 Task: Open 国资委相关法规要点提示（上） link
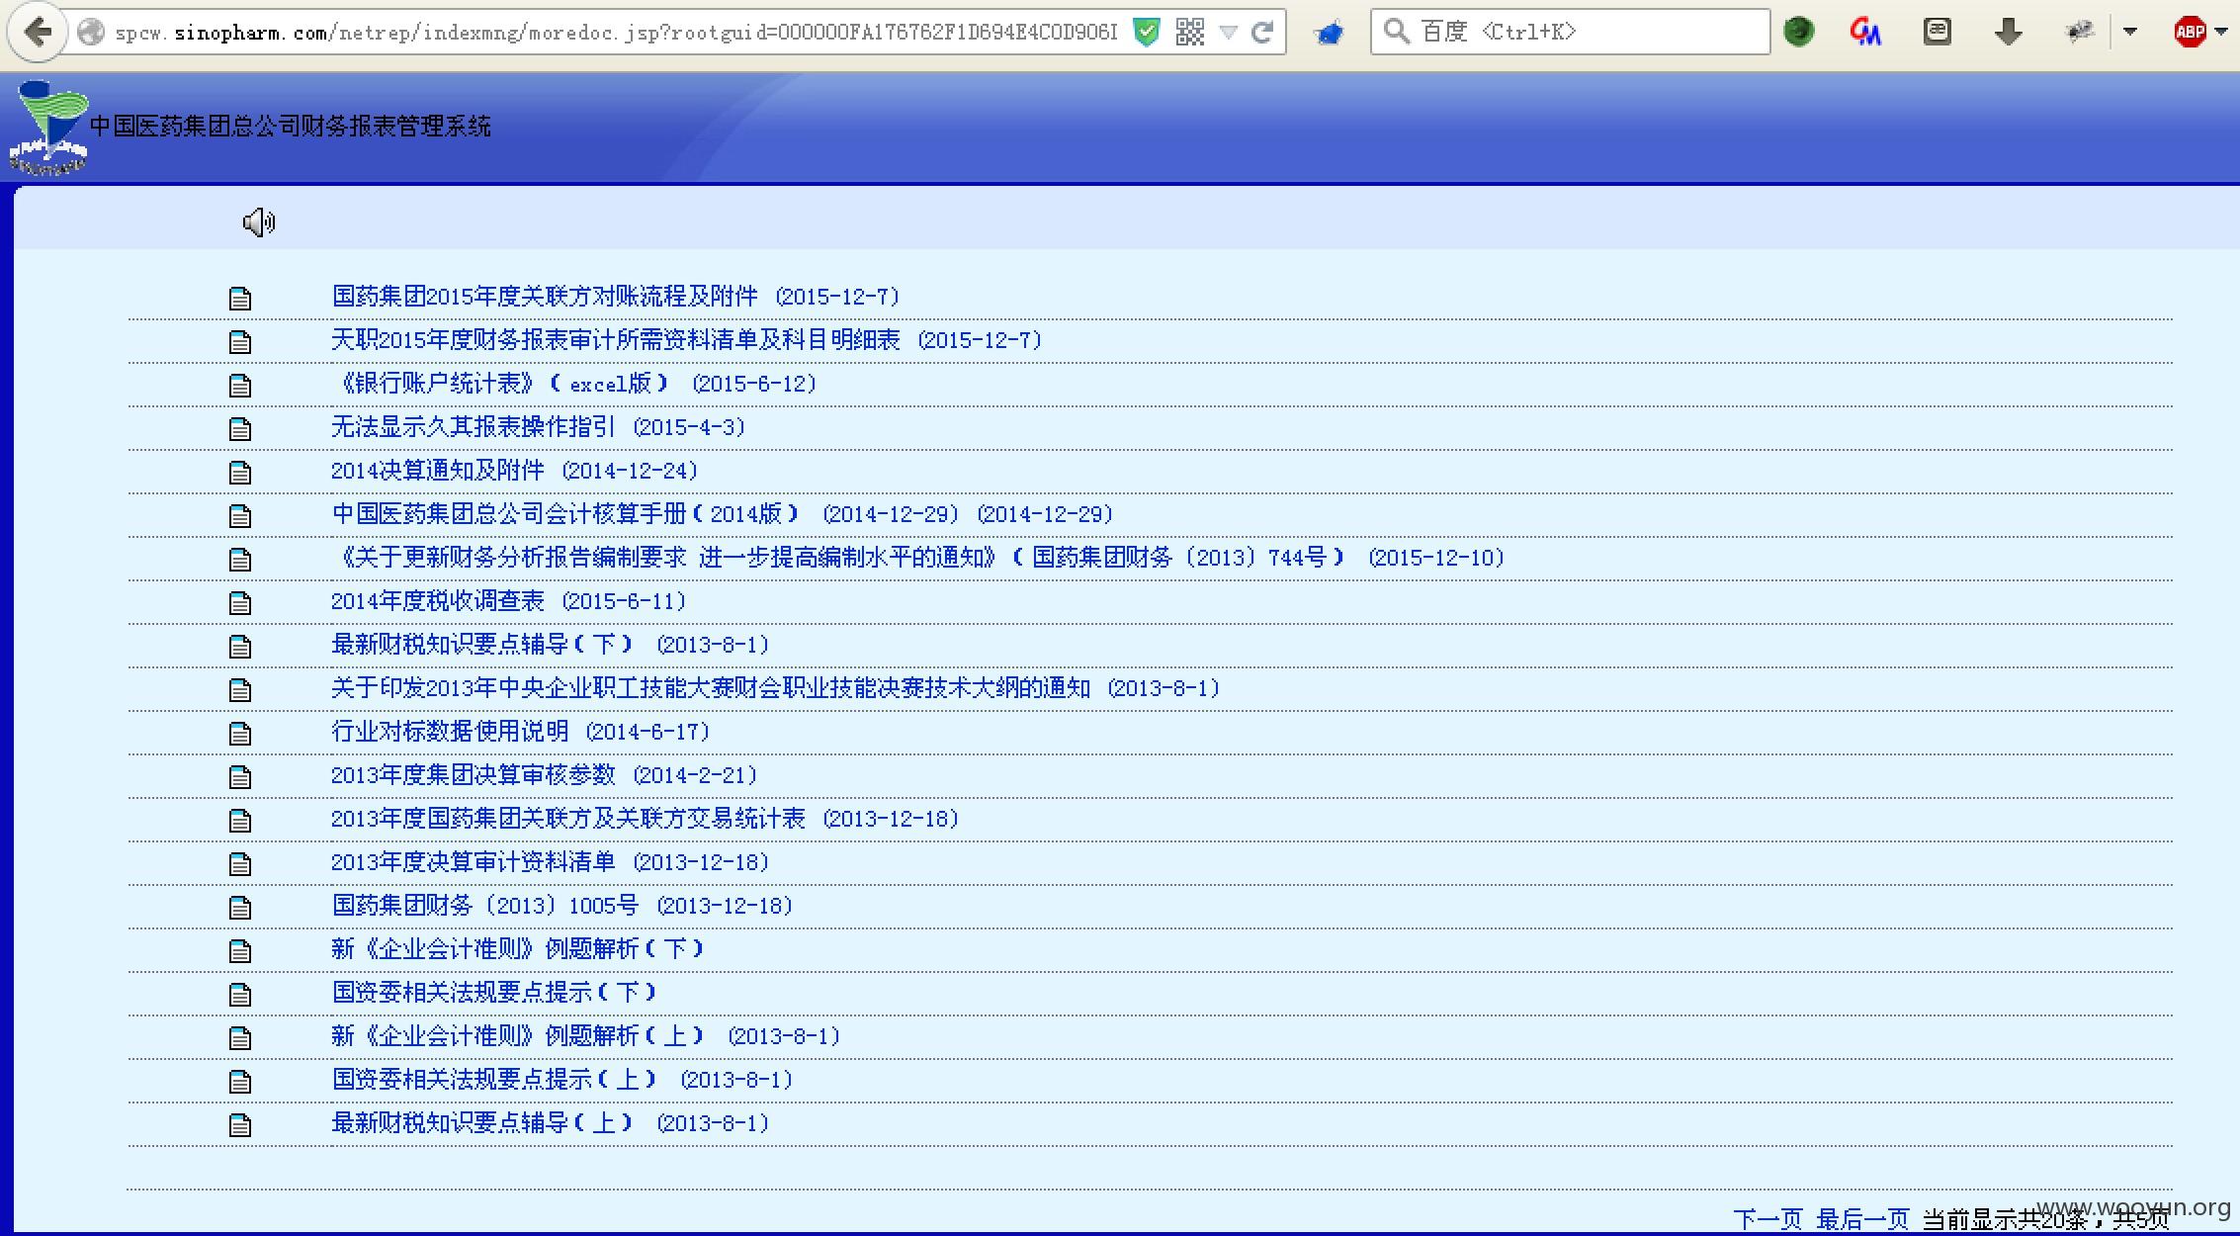562,1079
